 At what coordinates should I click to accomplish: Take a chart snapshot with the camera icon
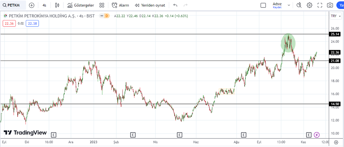pos(330,5)
